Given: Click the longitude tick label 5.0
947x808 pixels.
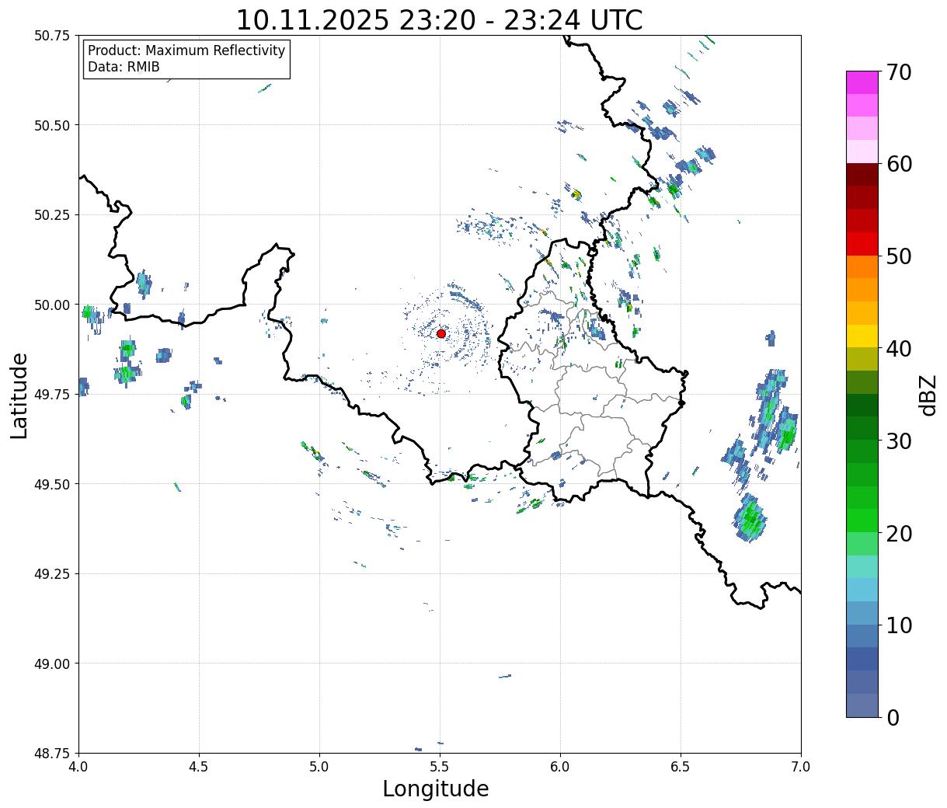Looking at the screenshot, I should click(x=319, y=767).
